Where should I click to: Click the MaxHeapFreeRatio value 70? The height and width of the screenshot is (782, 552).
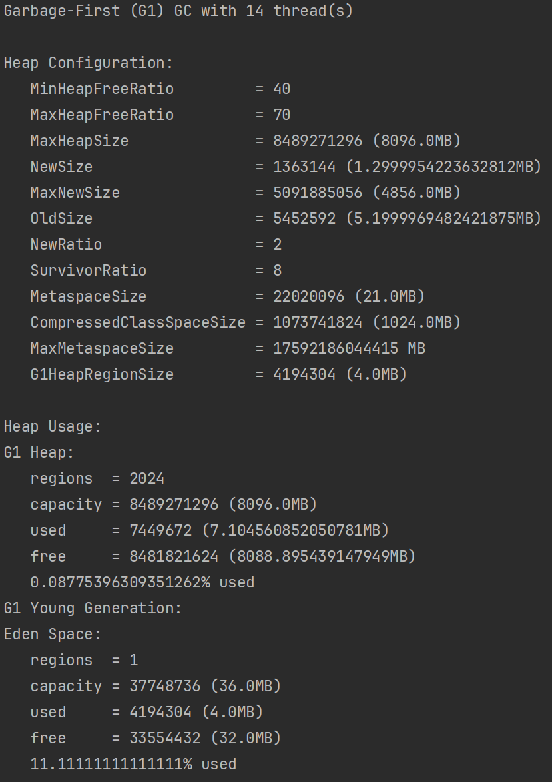coord(282,115)
